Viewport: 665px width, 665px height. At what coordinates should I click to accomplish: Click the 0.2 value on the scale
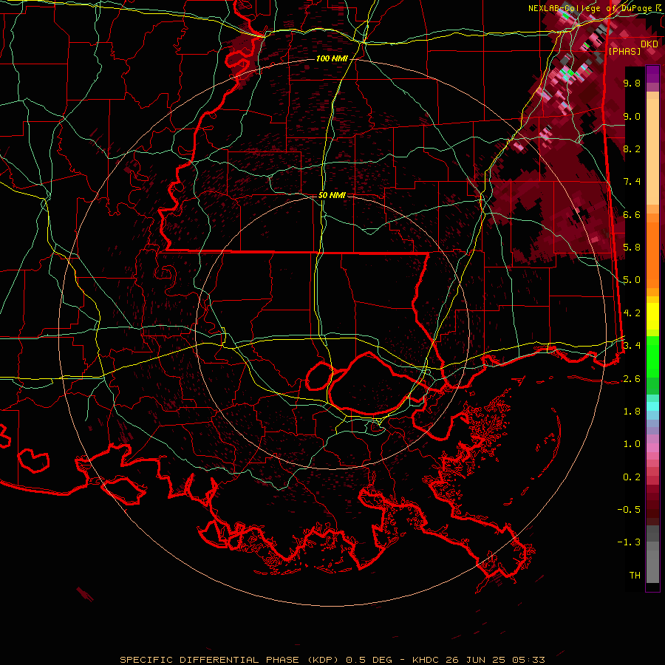632,477
